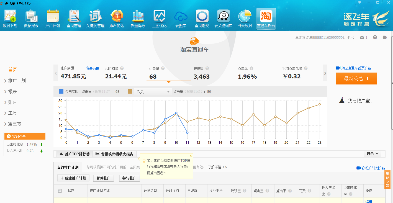Click the help icon beside 点击率 metric
This screenshot has height=203, width=393.
[251, 68]
